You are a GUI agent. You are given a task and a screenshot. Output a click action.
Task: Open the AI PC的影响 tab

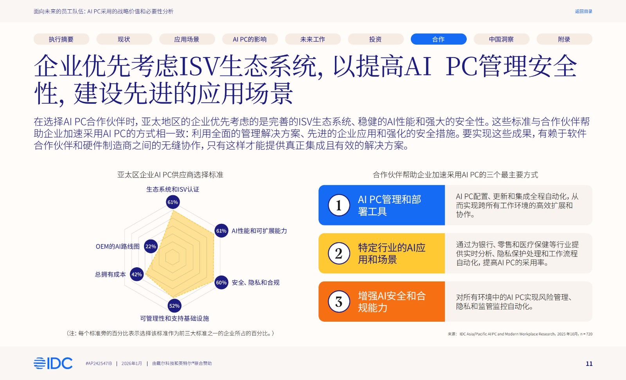(x=250, y=39)
